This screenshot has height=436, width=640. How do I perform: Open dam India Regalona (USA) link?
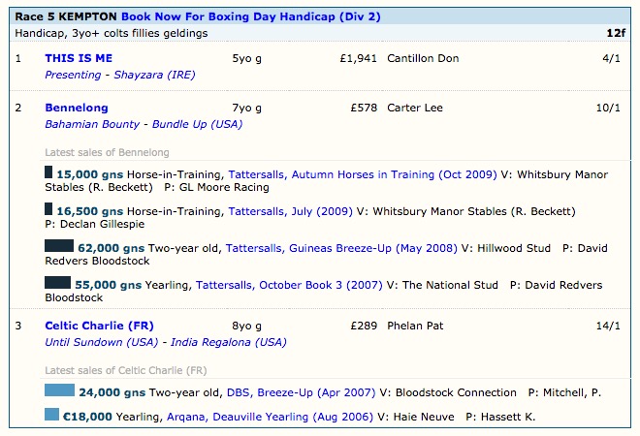click(x=229, y=342)
